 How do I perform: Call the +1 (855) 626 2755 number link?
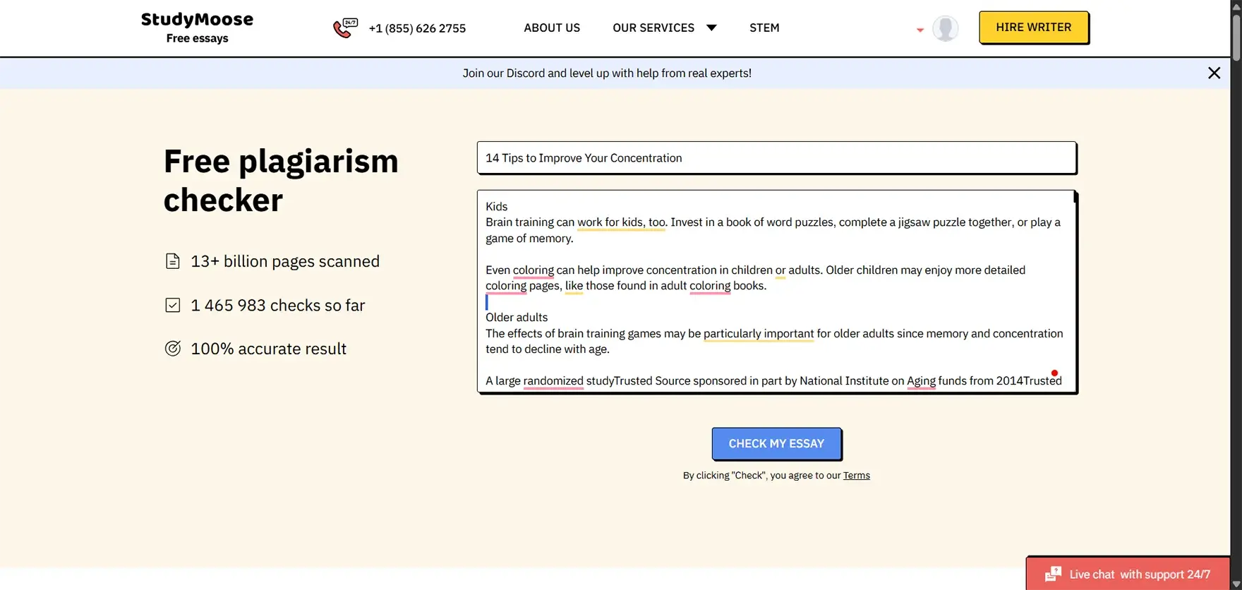[417, 29]
